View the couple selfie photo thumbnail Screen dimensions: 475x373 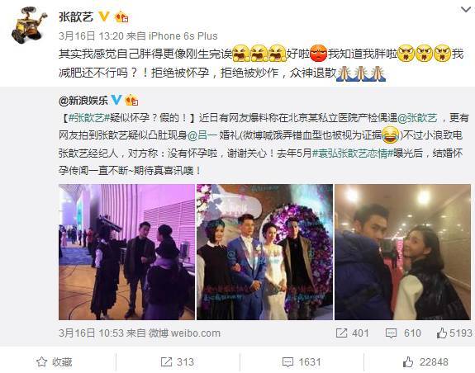pyautogui.click(x=402, y=252)
